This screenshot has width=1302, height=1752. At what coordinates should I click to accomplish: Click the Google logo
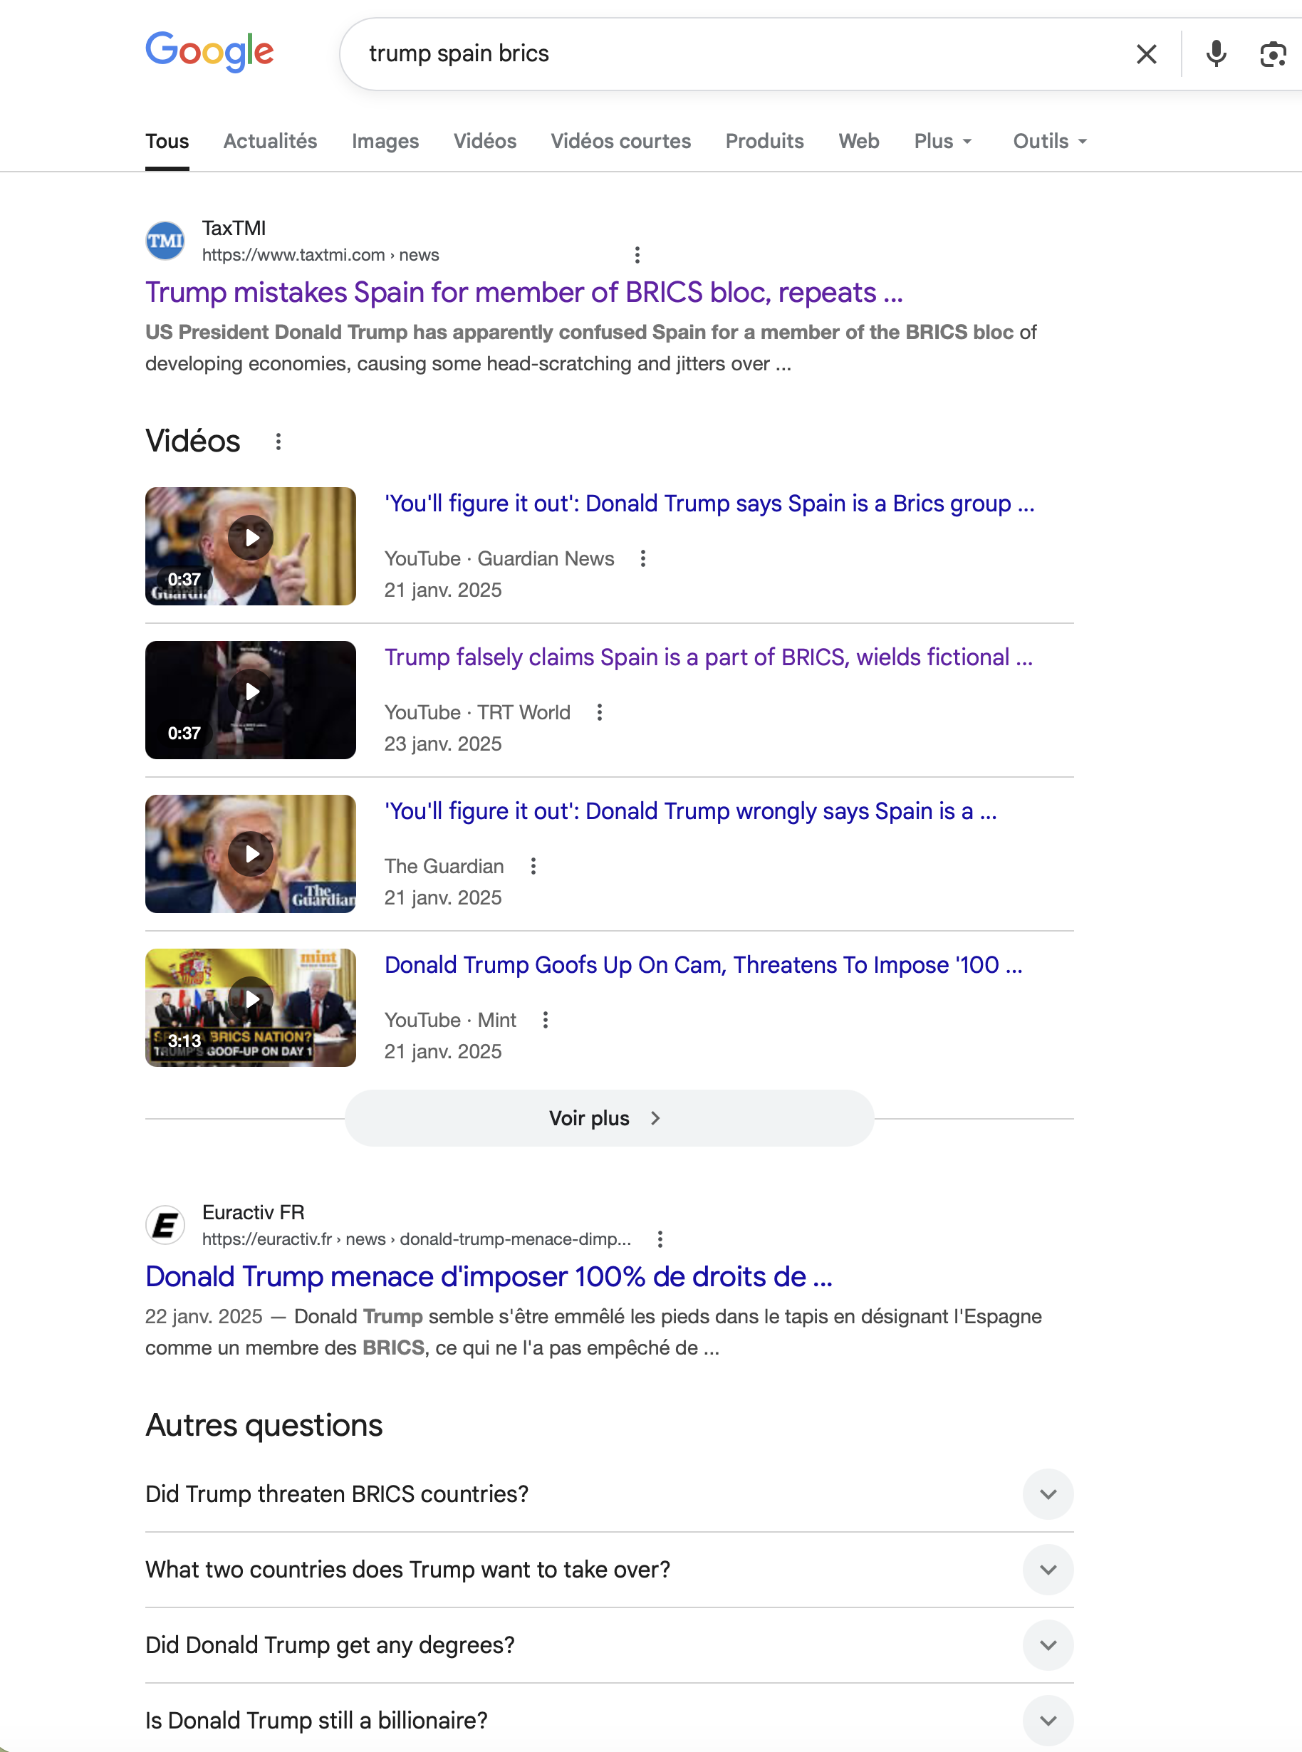point(209,52)
